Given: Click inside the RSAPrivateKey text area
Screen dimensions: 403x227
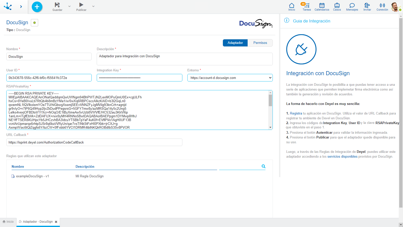Looking at the screenshot, I should 137,110.
